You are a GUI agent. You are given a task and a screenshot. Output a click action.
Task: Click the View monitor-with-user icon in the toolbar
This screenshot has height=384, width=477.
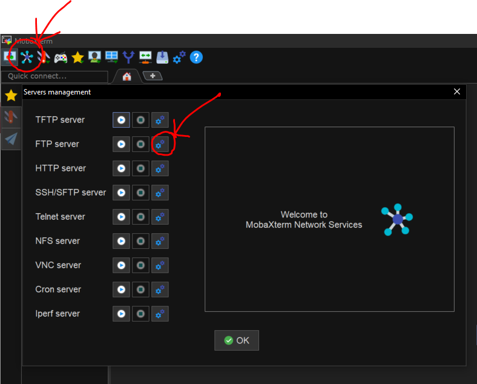click(x=94, y=57)
